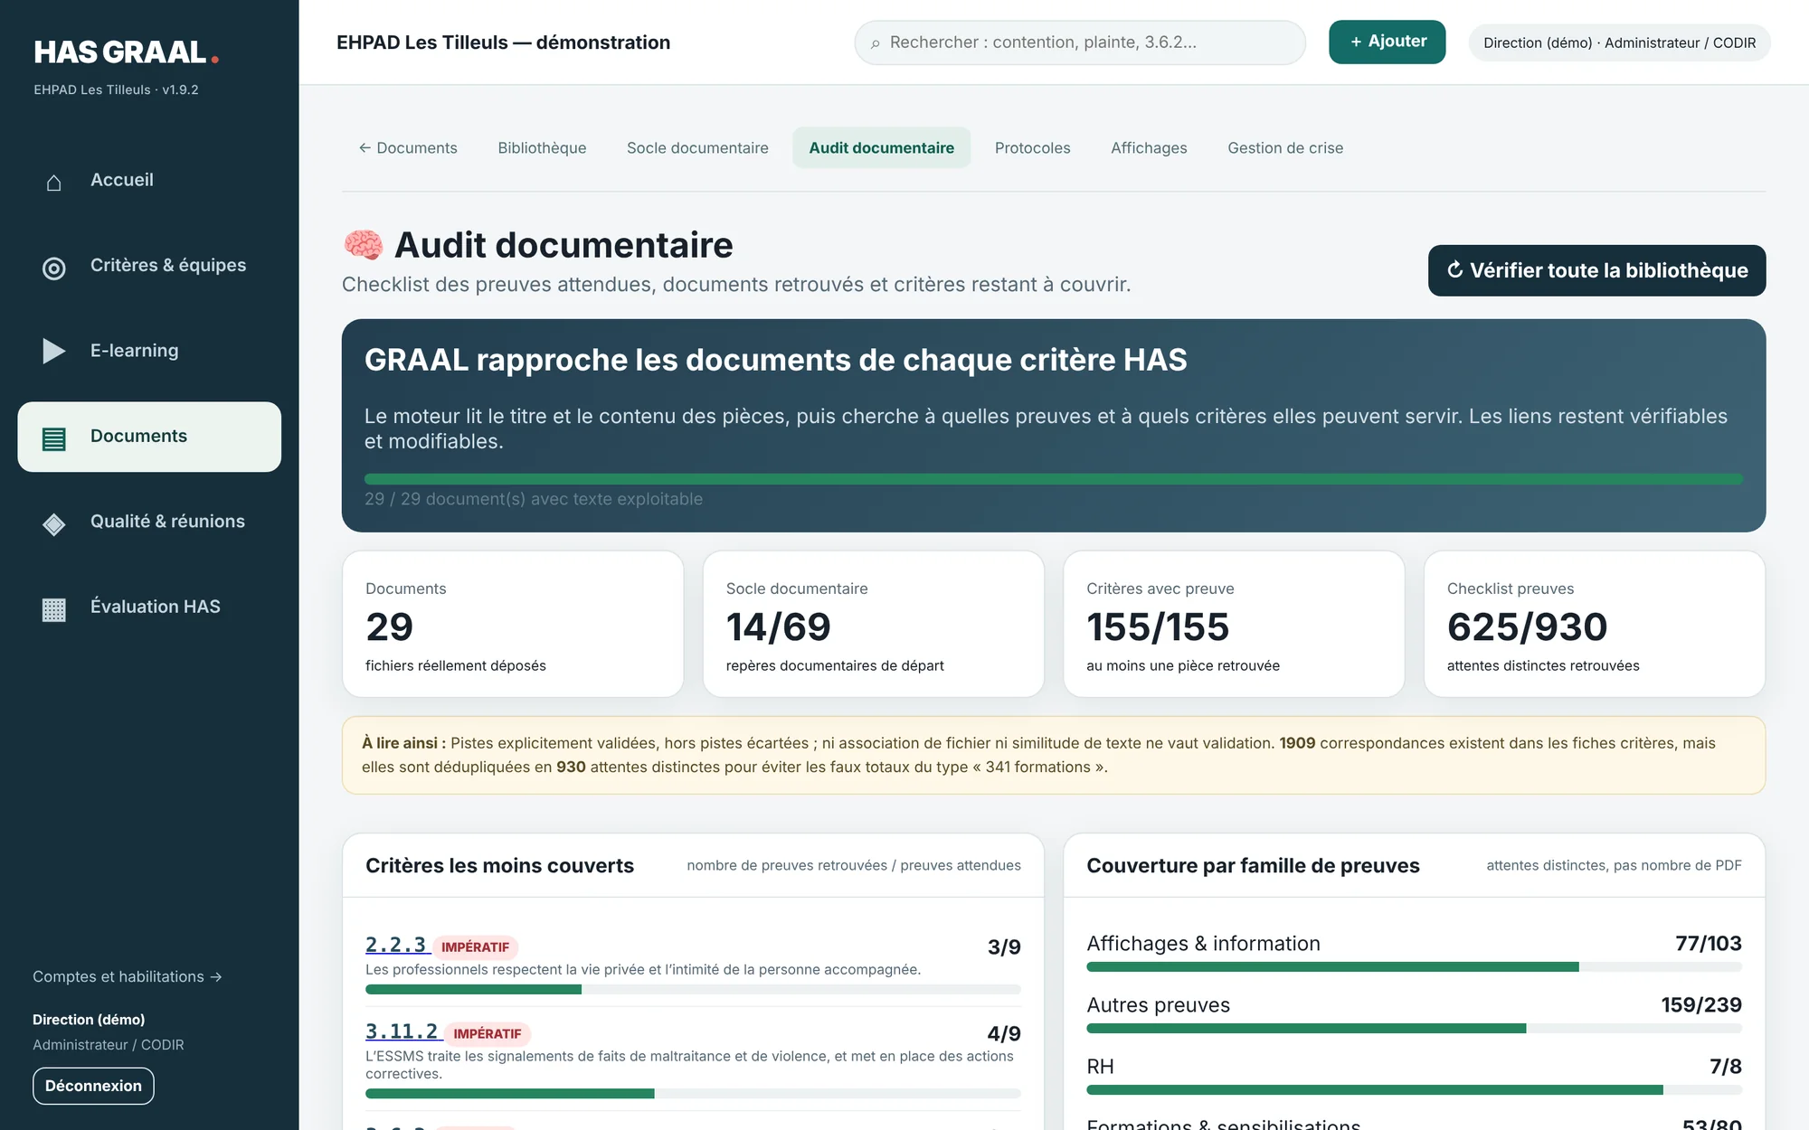Click the search magnifier icon
Image resolution: width=1809 pixels, height=1130 pixels.
(x=875, y=43)
